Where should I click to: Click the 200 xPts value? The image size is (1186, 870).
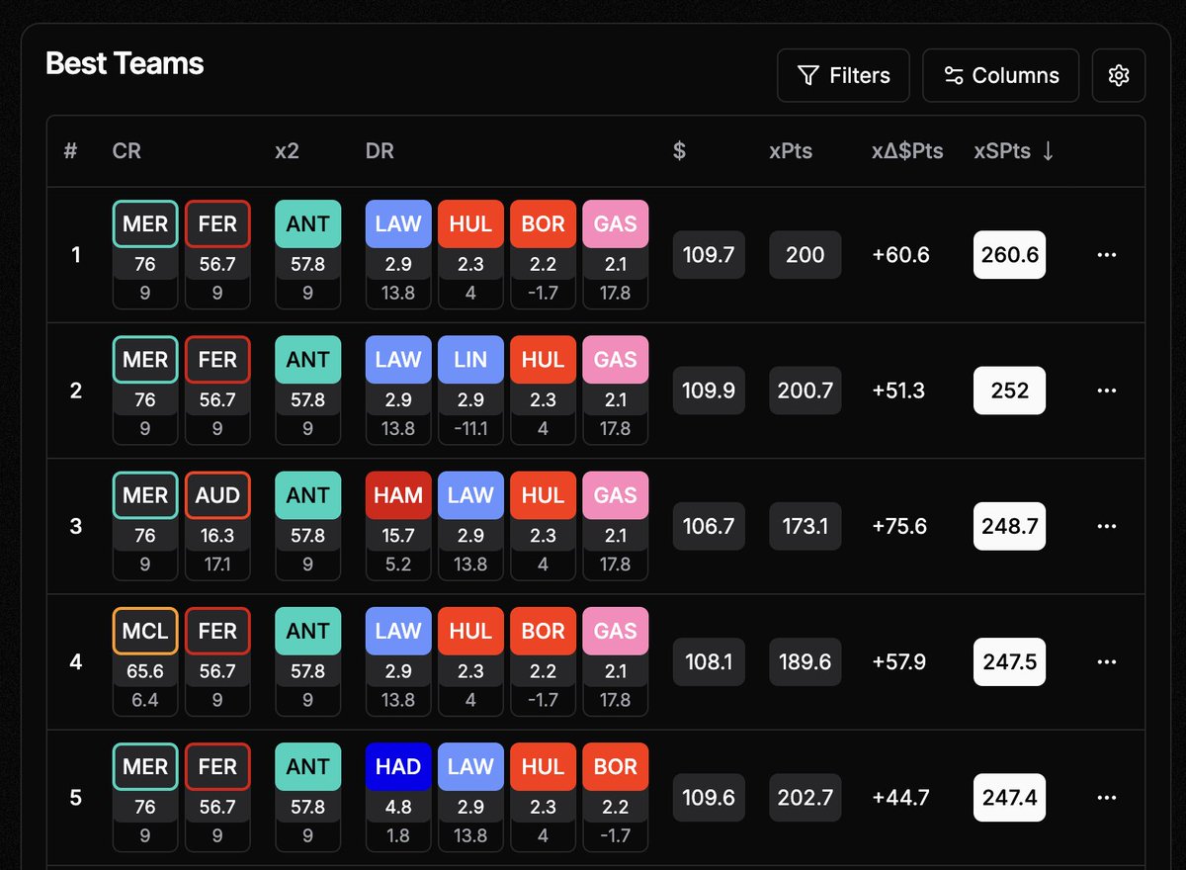pyautogui.click(x=805, y=255)
